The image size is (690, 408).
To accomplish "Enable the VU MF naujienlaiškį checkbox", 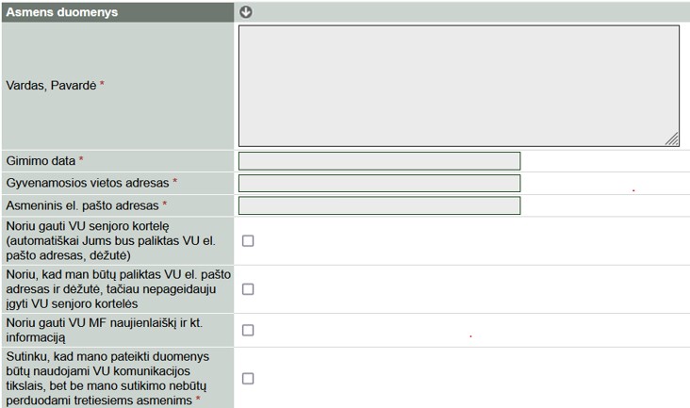I will pos(248,330).
